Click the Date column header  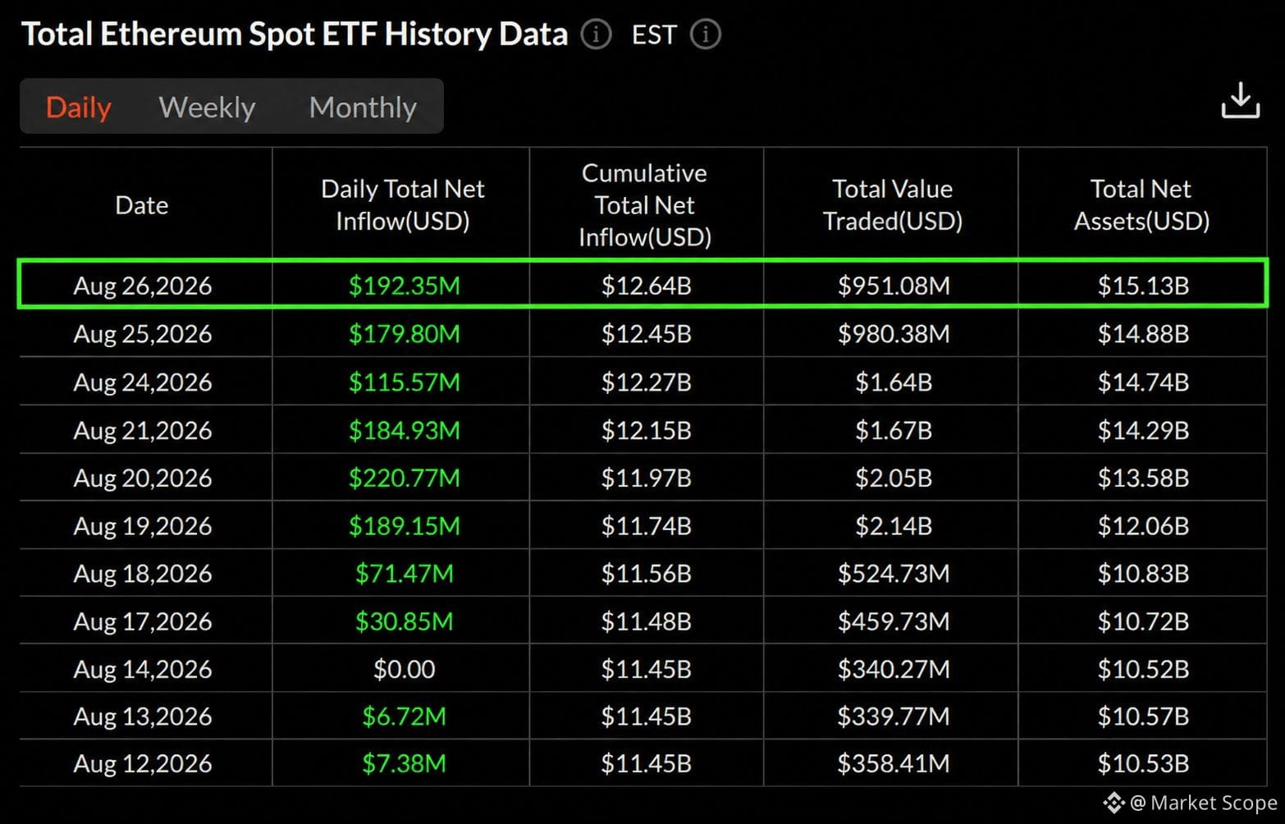pyautogui.click(x=142, y=204)
